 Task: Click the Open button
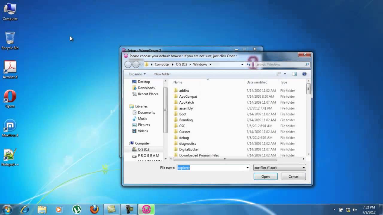tap(265, 176)
